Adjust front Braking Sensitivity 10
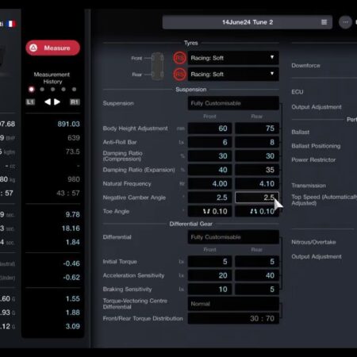Viewport: 357px width, 357px height. point(209,289)
